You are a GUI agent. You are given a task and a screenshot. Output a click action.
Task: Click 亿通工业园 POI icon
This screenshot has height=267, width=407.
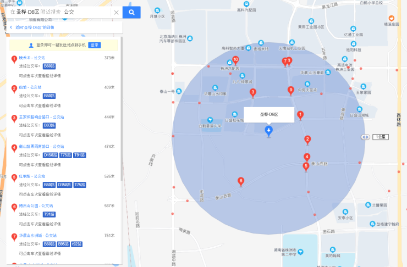tap(353, 29)
